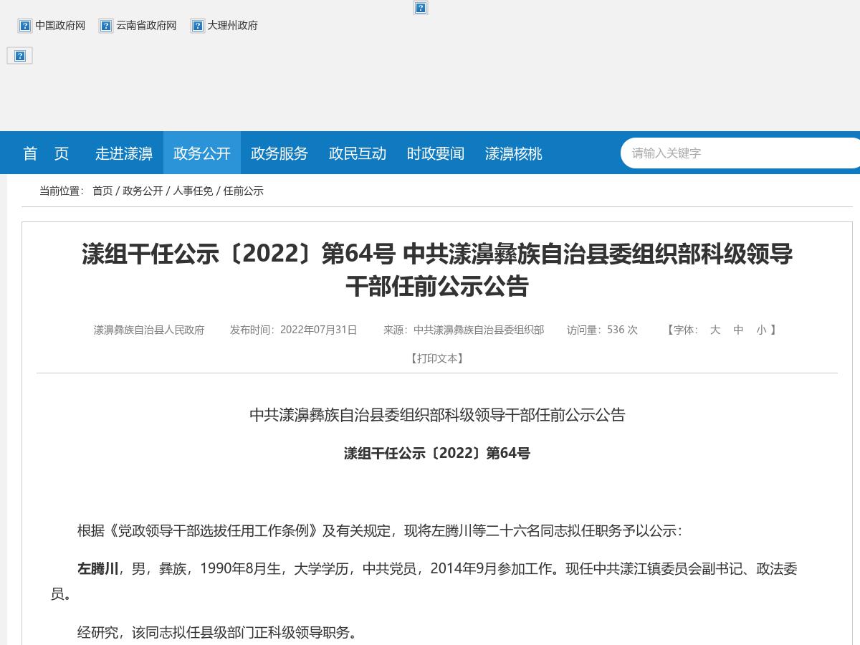
Task: Open the 云南省政府网 website link
Action: (x=146, y=25)
